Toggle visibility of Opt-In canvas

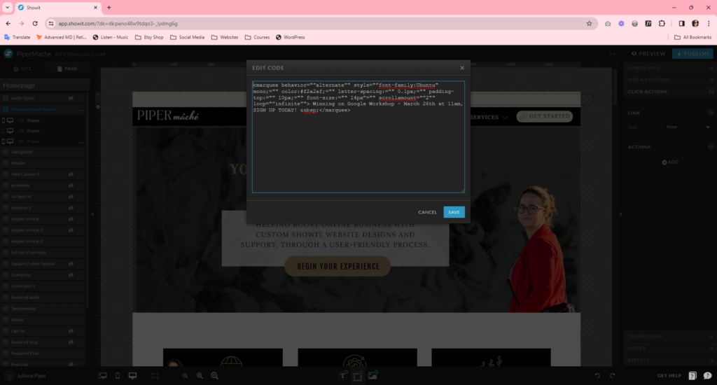click(71, 330)
